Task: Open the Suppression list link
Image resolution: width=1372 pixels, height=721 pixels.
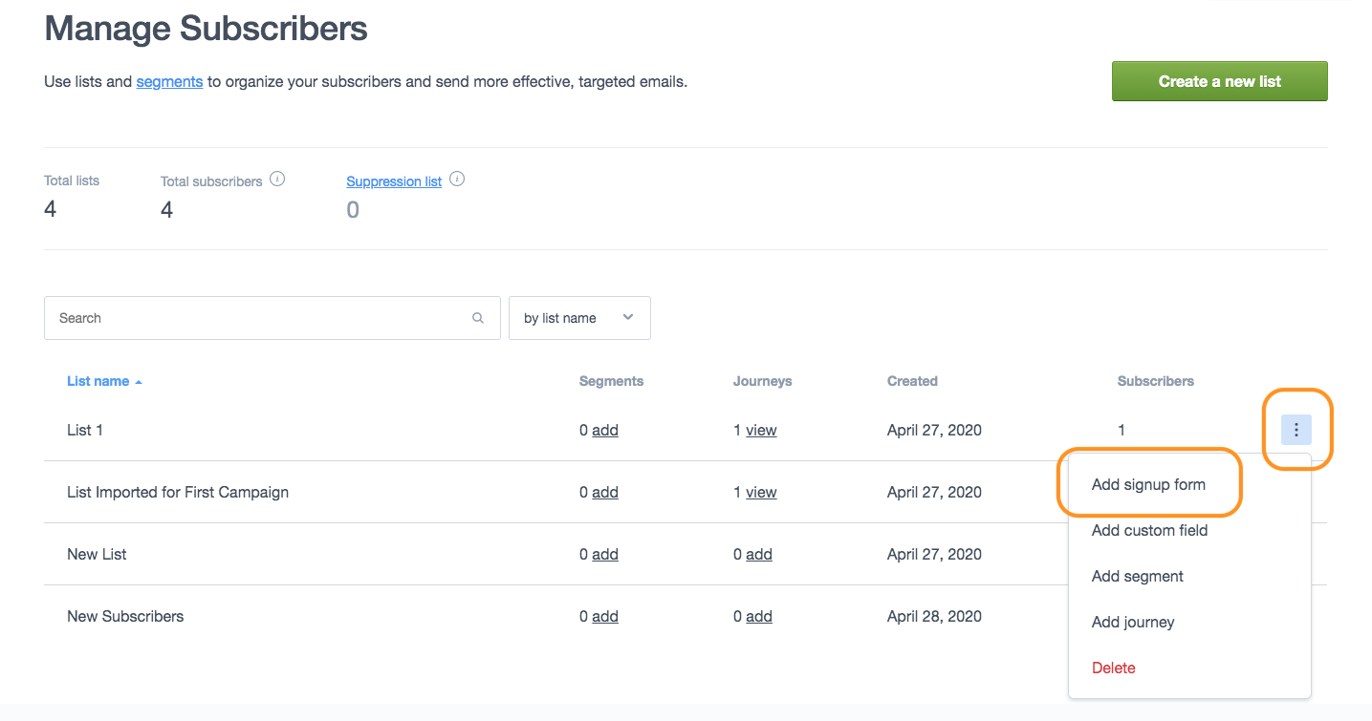Action: (x=394, y=181)
